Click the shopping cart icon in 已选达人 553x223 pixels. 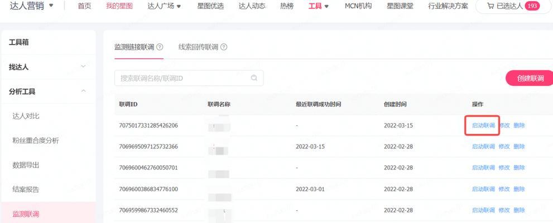[491, 6]
